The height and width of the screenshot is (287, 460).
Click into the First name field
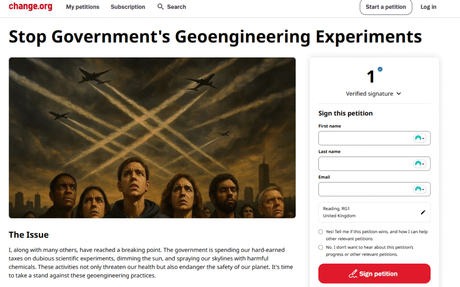364,138
